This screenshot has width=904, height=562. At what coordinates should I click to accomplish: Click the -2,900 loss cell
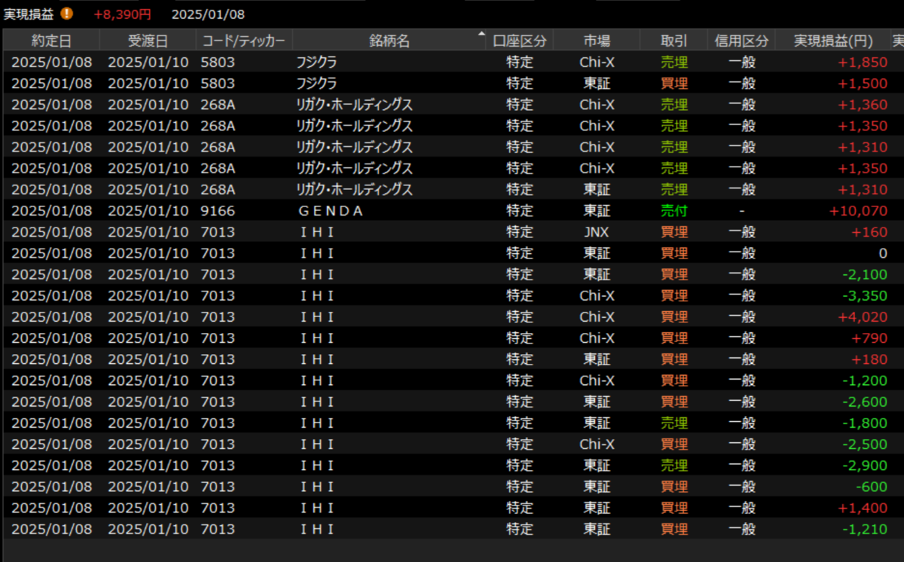(x=865, y=465)
